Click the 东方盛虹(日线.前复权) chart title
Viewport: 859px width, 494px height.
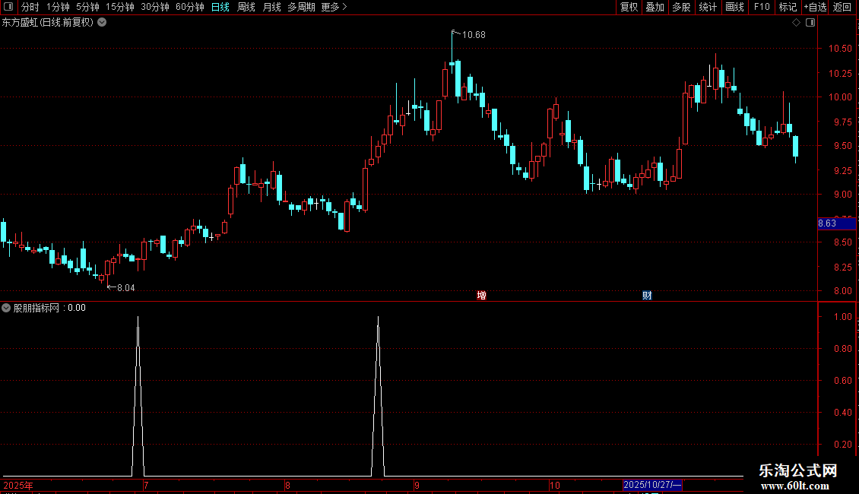click(x=48, y=23)
